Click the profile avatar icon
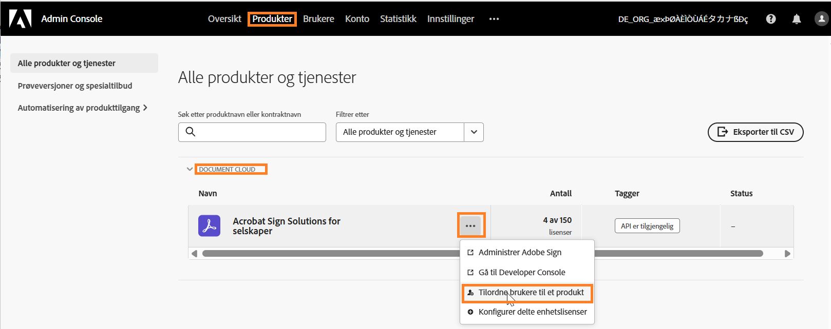The height and width of the screenshot is (329, 831). (820, 18)
